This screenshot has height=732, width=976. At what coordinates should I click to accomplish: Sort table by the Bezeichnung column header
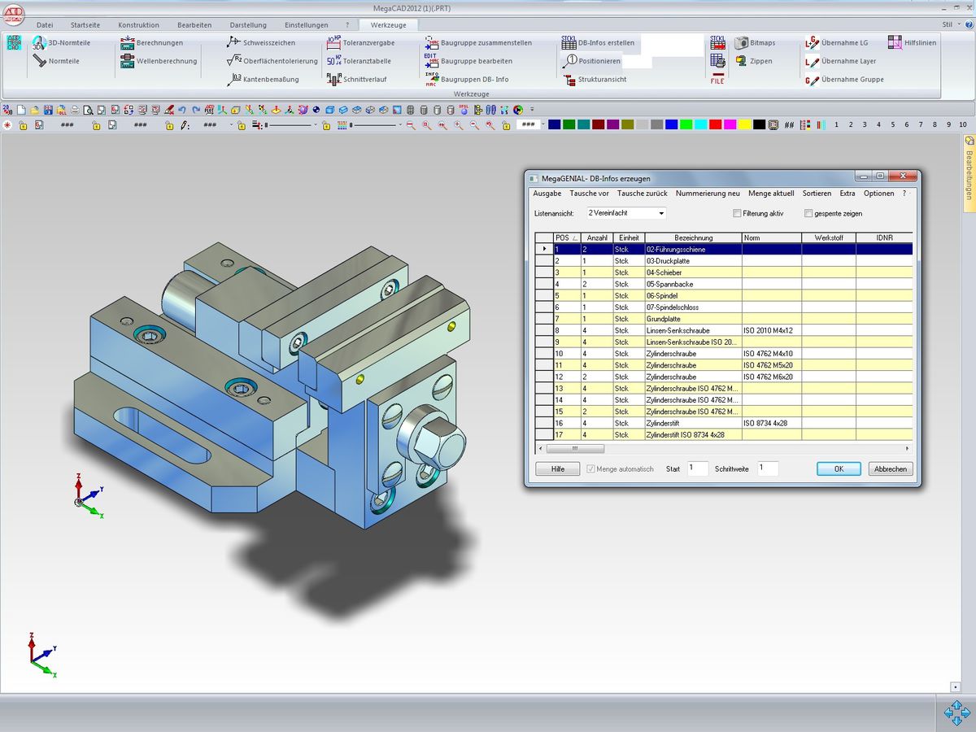pos(693,237)
